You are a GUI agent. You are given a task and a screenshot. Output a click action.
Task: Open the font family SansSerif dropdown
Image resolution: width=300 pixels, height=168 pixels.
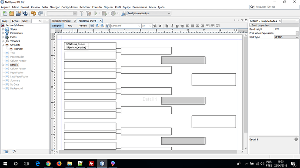click(x=139, y=26)
